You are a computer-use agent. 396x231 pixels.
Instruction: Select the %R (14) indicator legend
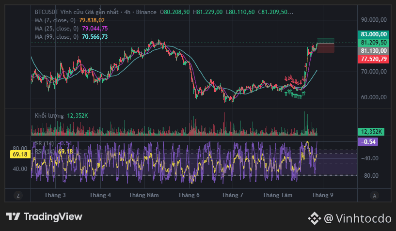(x=44, y=143)
